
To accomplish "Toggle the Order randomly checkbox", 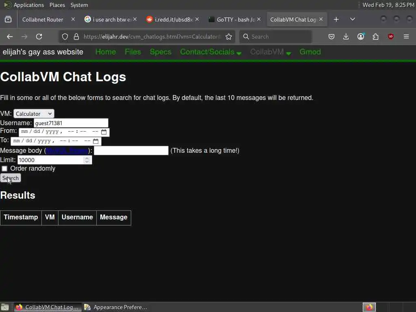I will [x=4, y=169].
